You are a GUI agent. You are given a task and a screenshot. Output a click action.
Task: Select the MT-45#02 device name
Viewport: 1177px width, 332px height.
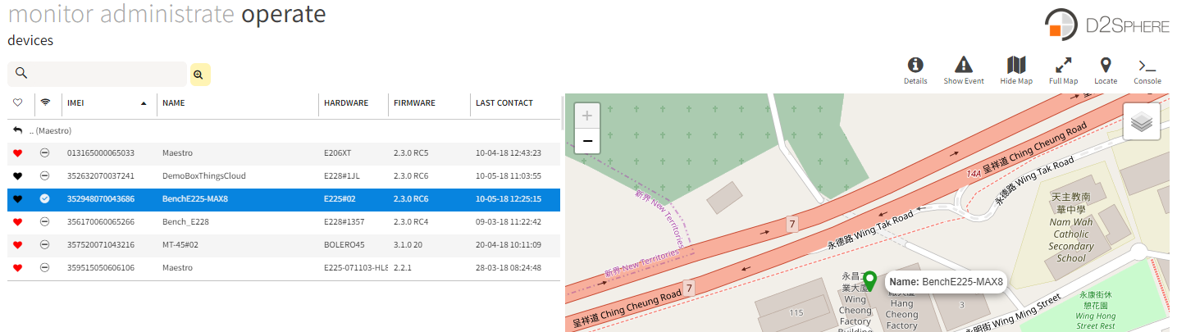click(x=182, y=245)
